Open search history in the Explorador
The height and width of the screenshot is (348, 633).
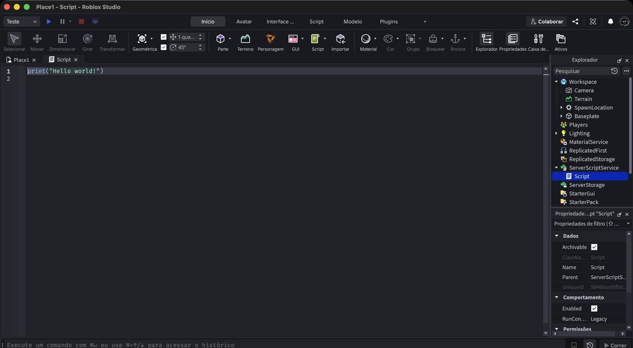point(615,71)
